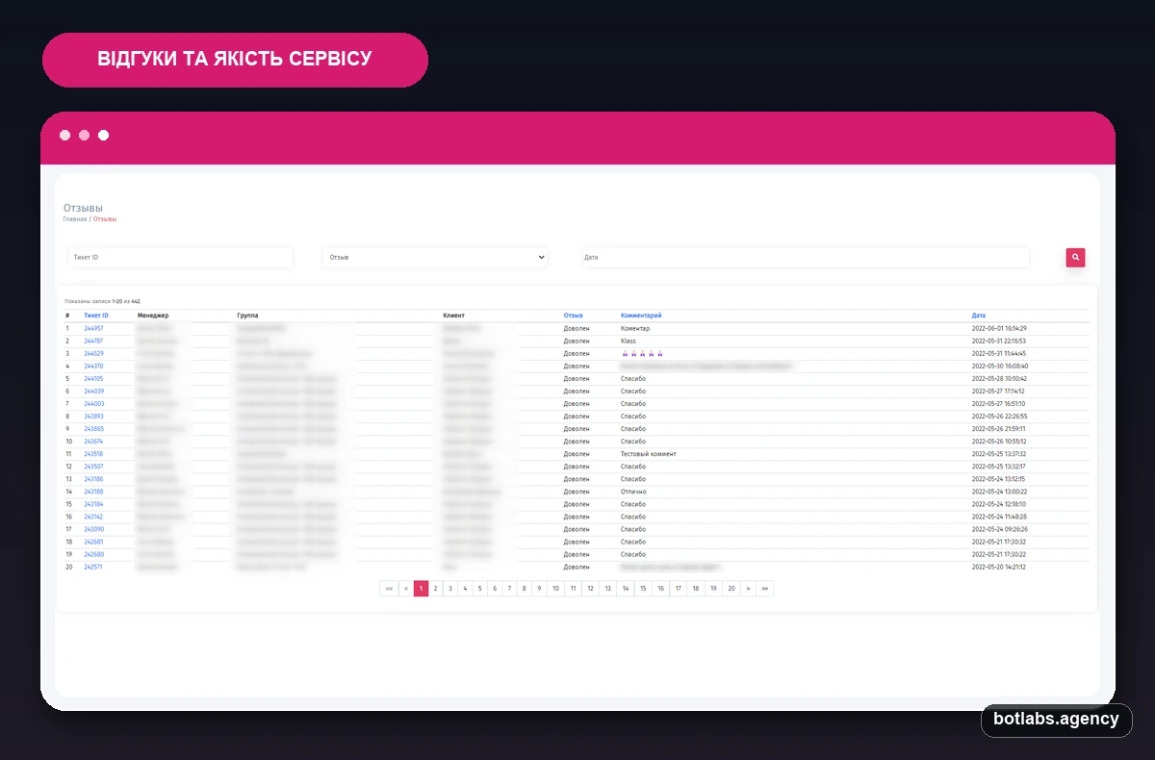1155x760 pixels.
Task: Click the magnifier search button
Action: pos(1075,257)
